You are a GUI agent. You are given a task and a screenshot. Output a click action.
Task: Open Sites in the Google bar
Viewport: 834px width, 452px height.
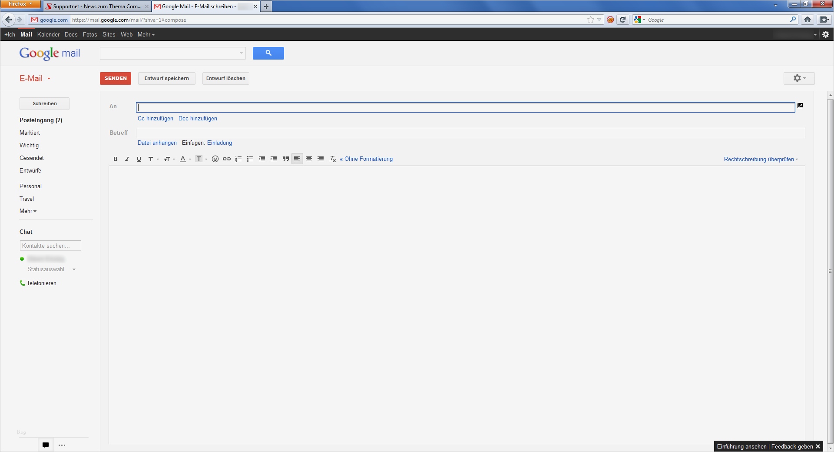tap(109, 35)
